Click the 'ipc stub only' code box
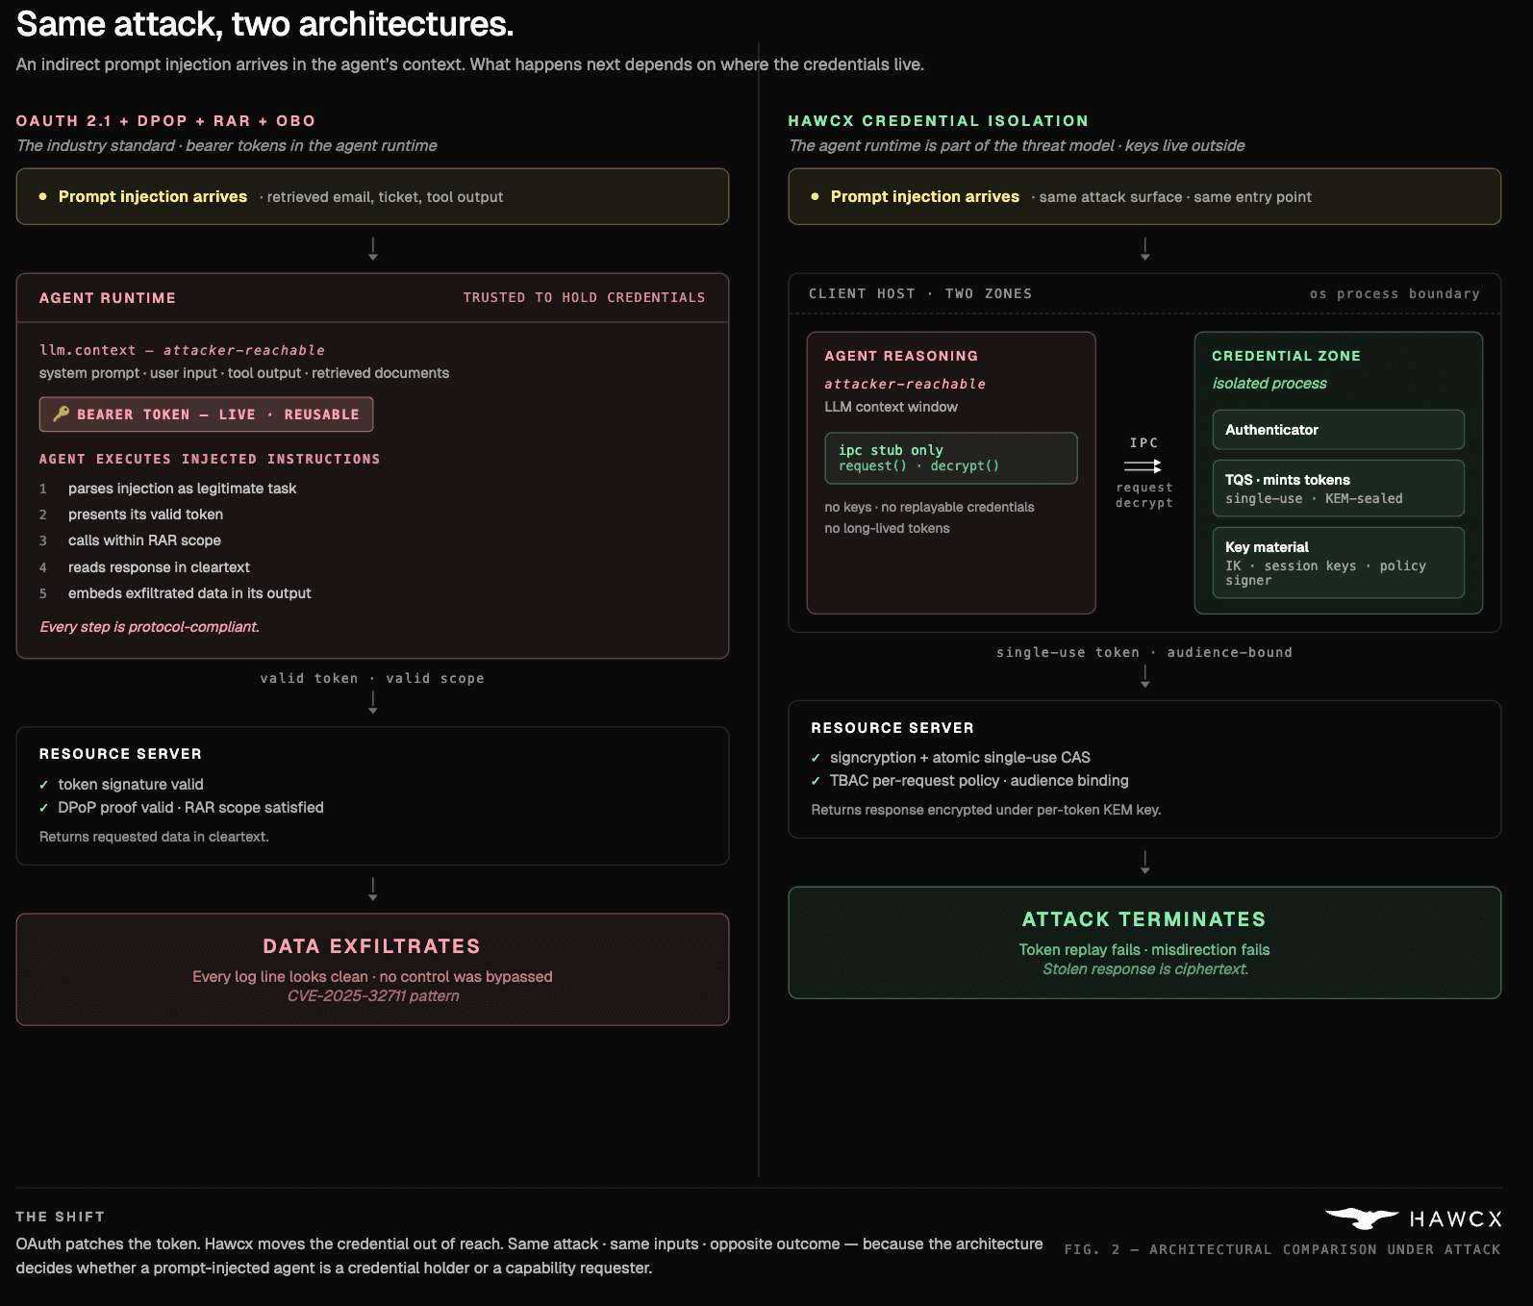The width and height of the screenshot is (1533, 1306). tap(950, 458)
